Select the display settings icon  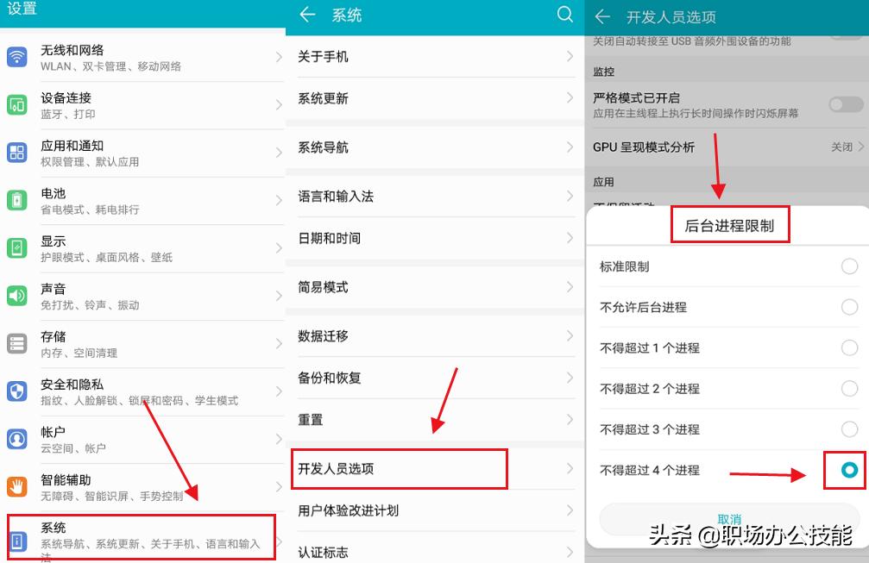coord(16,247)
